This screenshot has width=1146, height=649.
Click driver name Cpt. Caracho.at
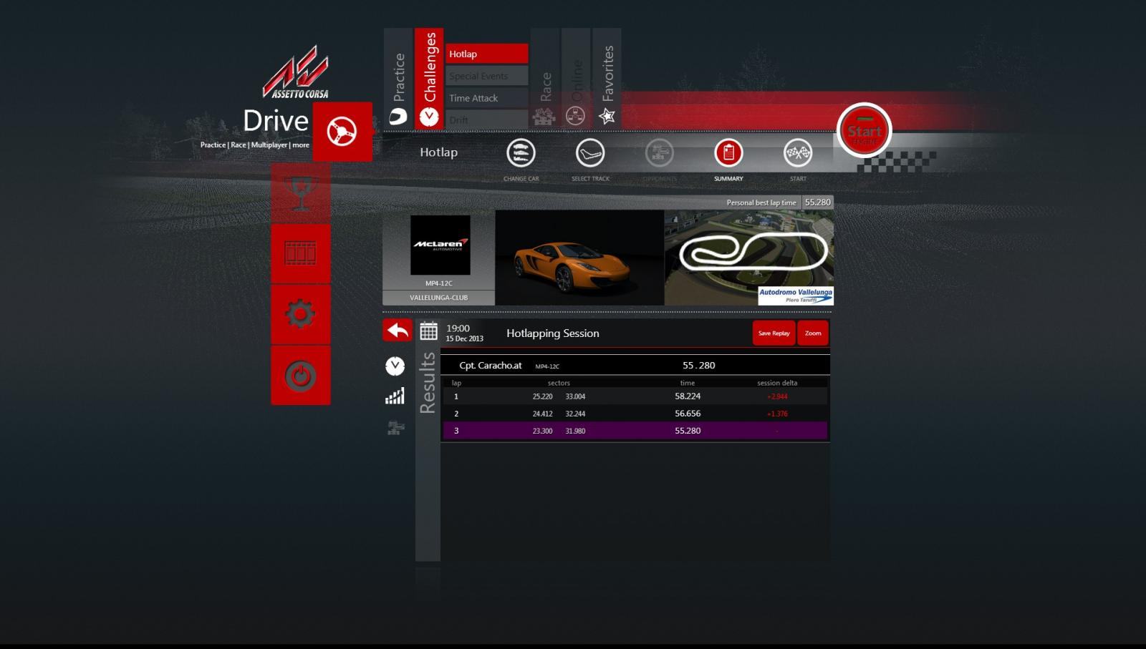tap(491, 366)
